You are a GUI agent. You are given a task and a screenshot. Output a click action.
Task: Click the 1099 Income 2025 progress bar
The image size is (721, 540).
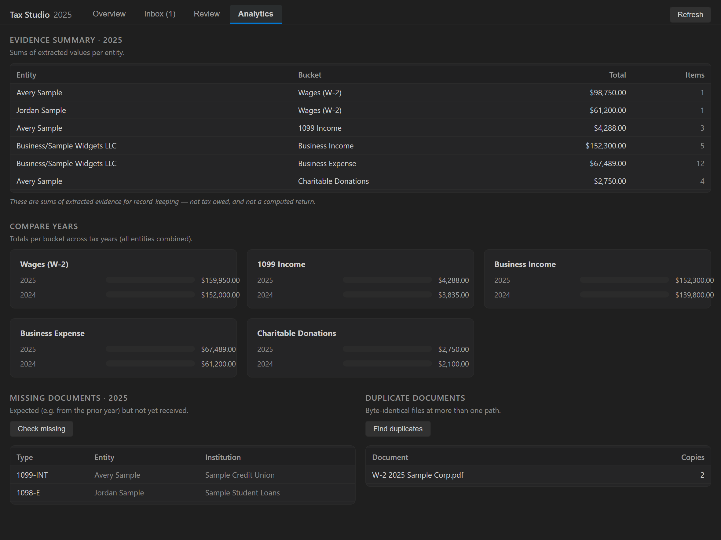[x=387, y=280]
